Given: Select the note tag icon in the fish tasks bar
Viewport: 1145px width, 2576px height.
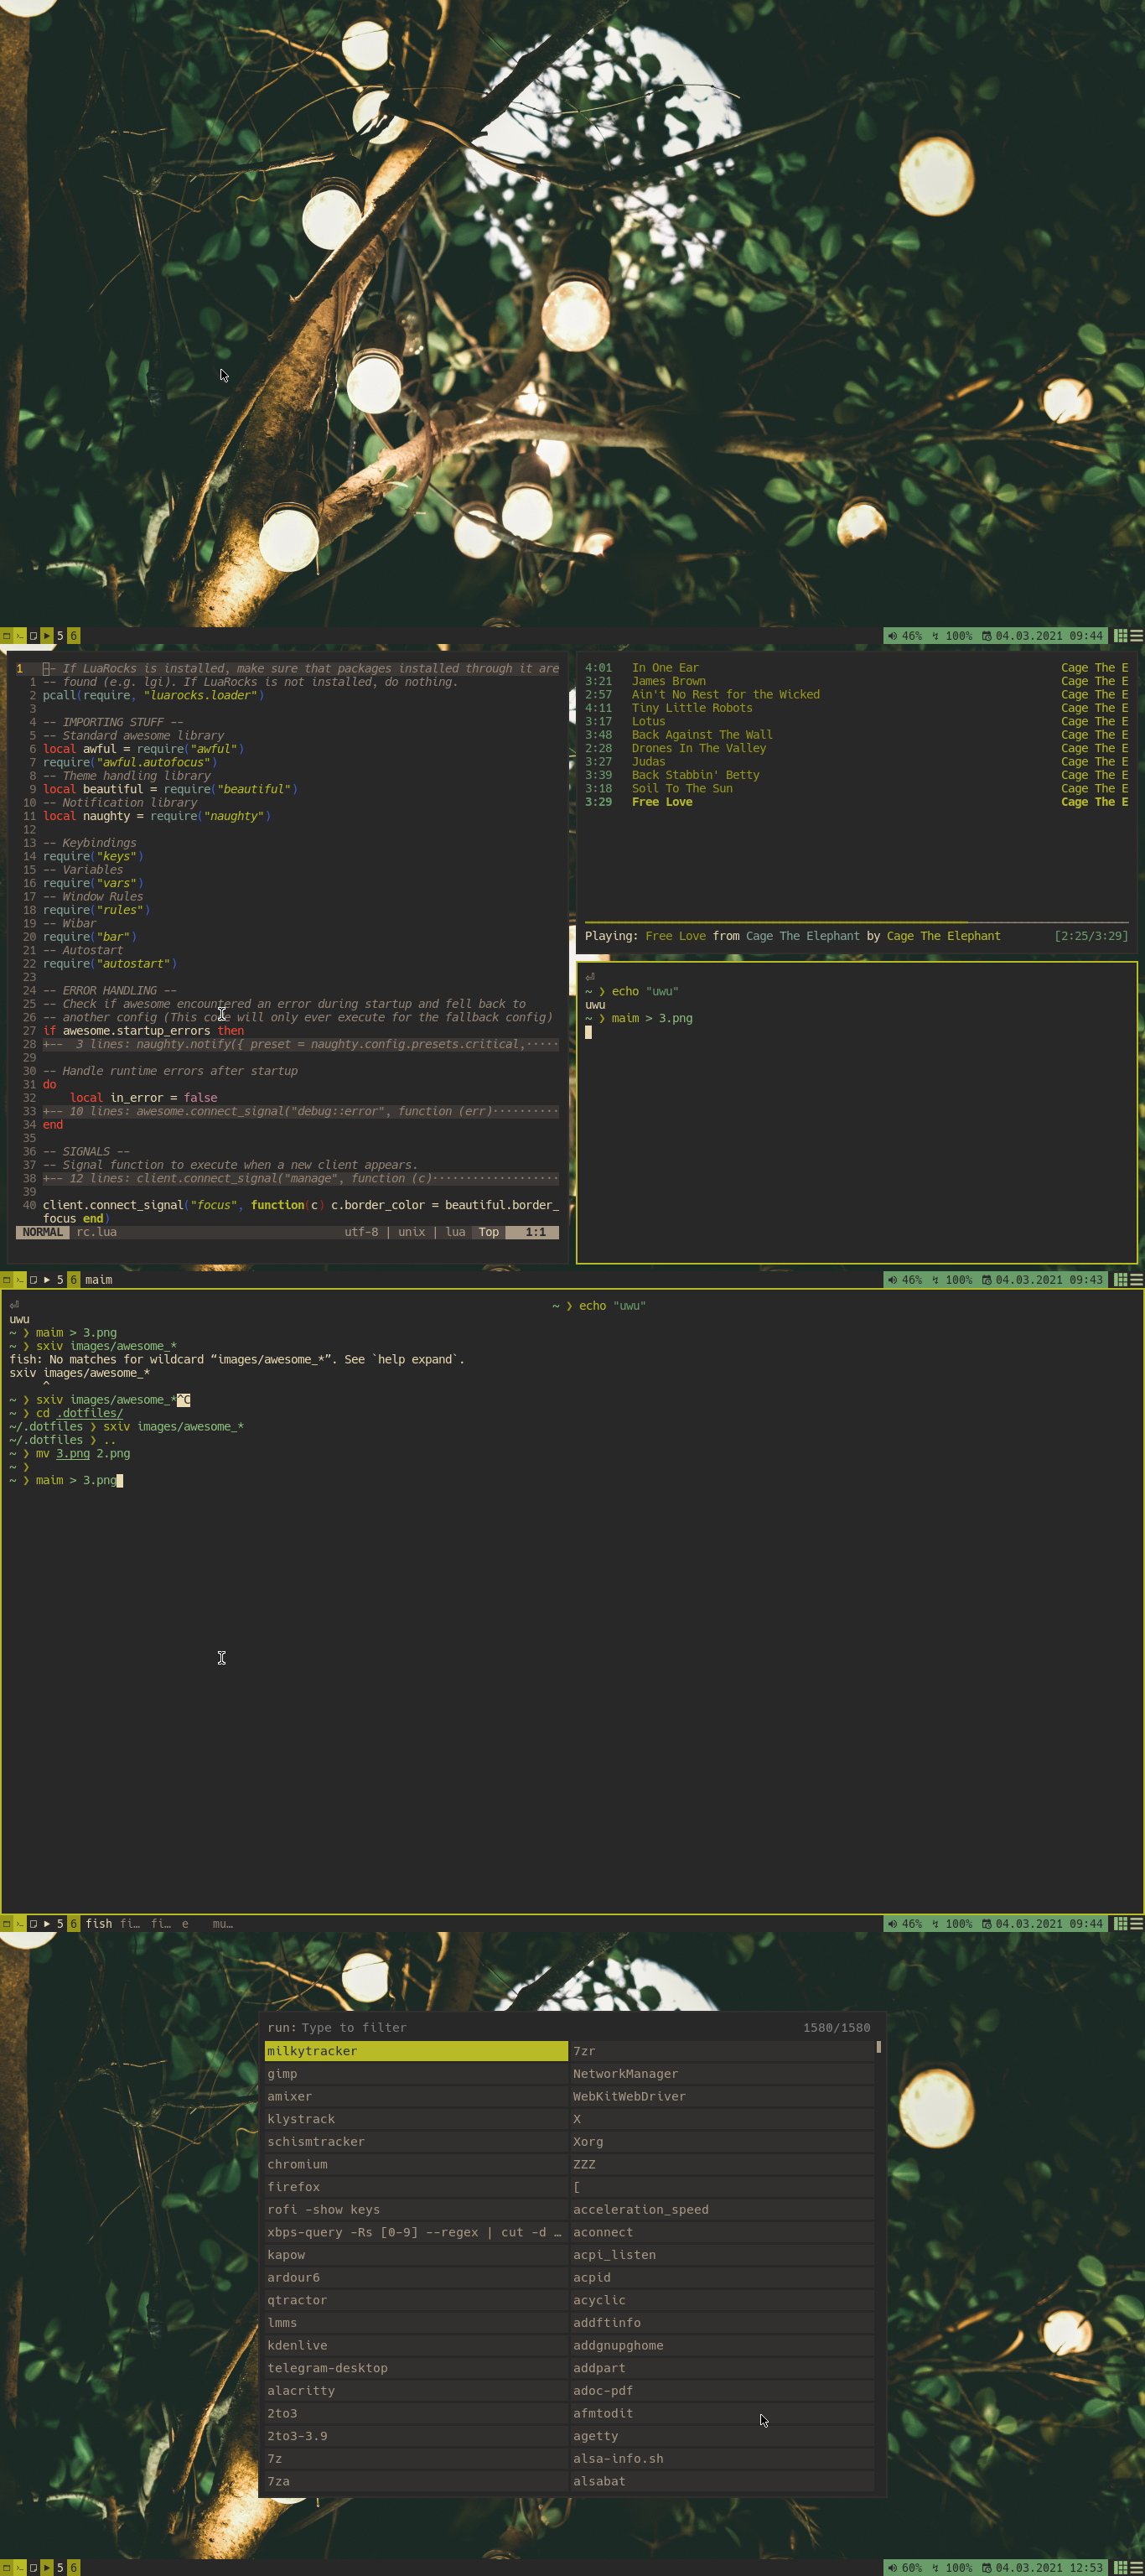Looking at the screenshot, I should (x=33, y=1924).
